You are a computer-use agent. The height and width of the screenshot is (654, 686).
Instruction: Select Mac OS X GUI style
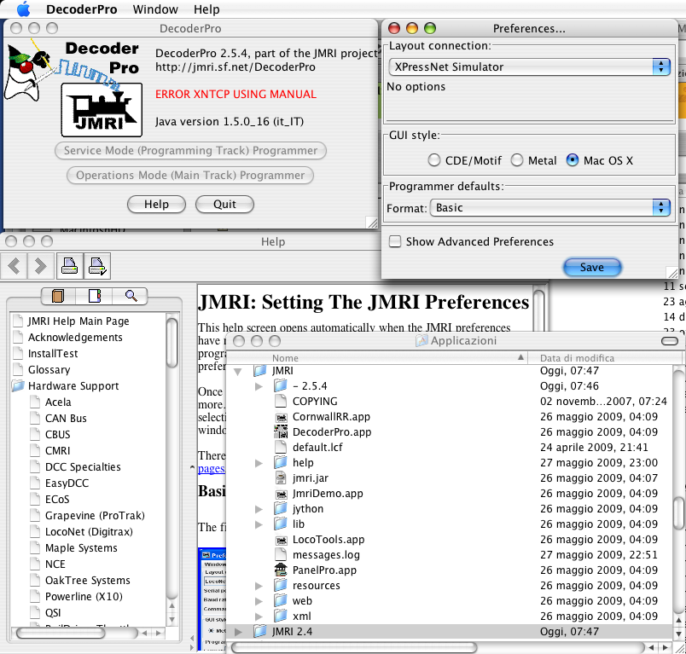(573, 160)
